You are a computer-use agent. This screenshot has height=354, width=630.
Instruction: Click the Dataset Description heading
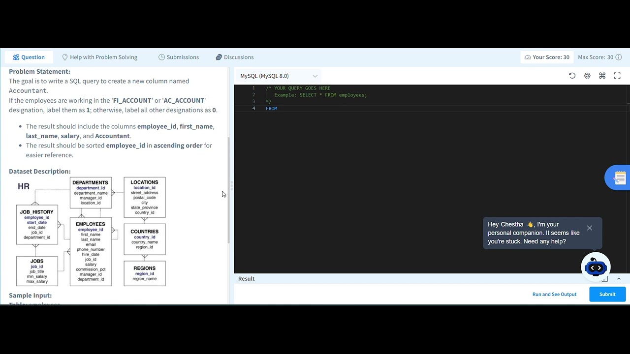point(40,171)
